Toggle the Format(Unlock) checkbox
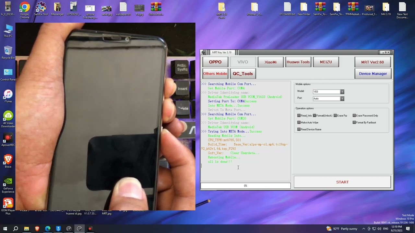 (x=314, y=116)
